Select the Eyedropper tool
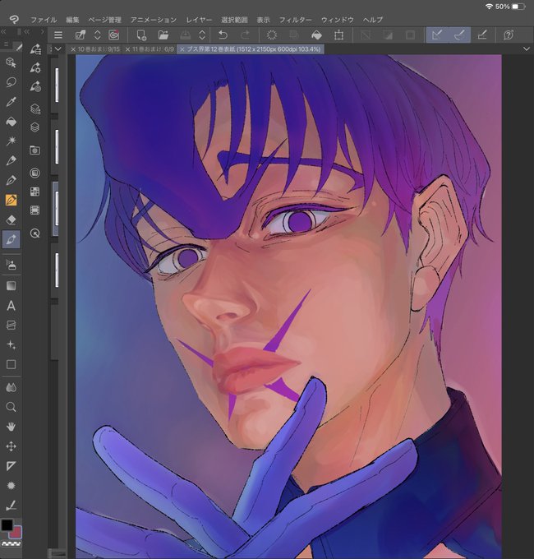Image resolution: width=534 pixels, height=559 pixels. pyautogui.click(x=11, y=102)
